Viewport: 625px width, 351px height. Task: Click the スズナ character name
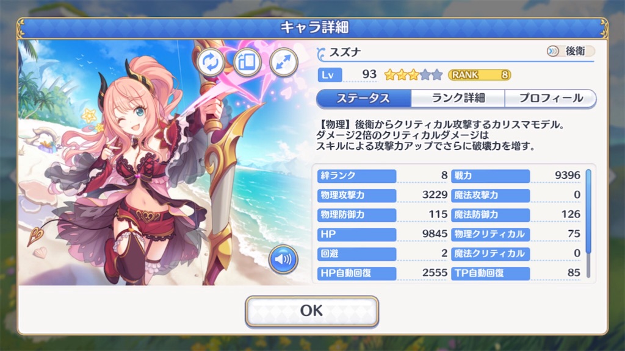tap(345, 52)
